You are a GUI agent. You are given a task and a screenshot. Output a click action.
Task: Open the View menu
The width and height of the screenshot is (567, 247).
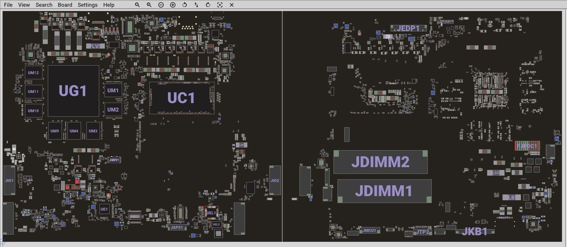tap(24, 5)
